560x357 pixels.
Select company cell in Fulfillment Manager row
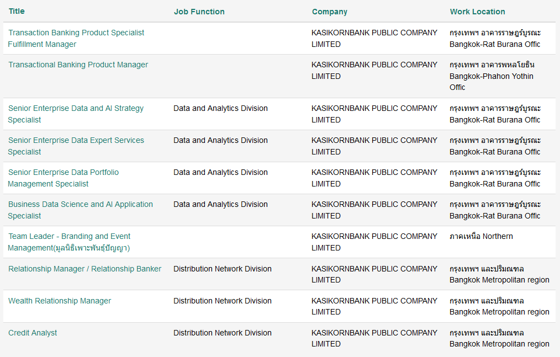(374, 39)
